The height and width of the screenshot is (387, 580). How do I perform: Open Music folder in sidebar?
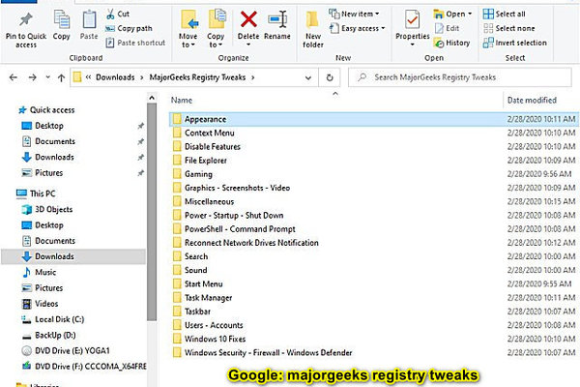[x=40, y=272]
